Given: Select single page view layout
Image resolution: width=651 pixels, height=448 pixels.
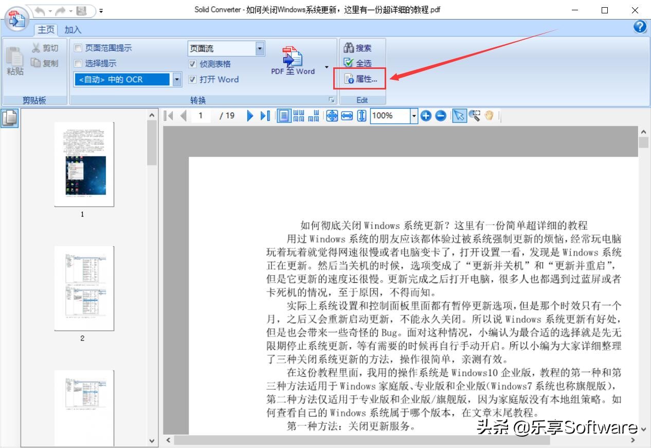Looking at the screenshot, I should 284,116.
